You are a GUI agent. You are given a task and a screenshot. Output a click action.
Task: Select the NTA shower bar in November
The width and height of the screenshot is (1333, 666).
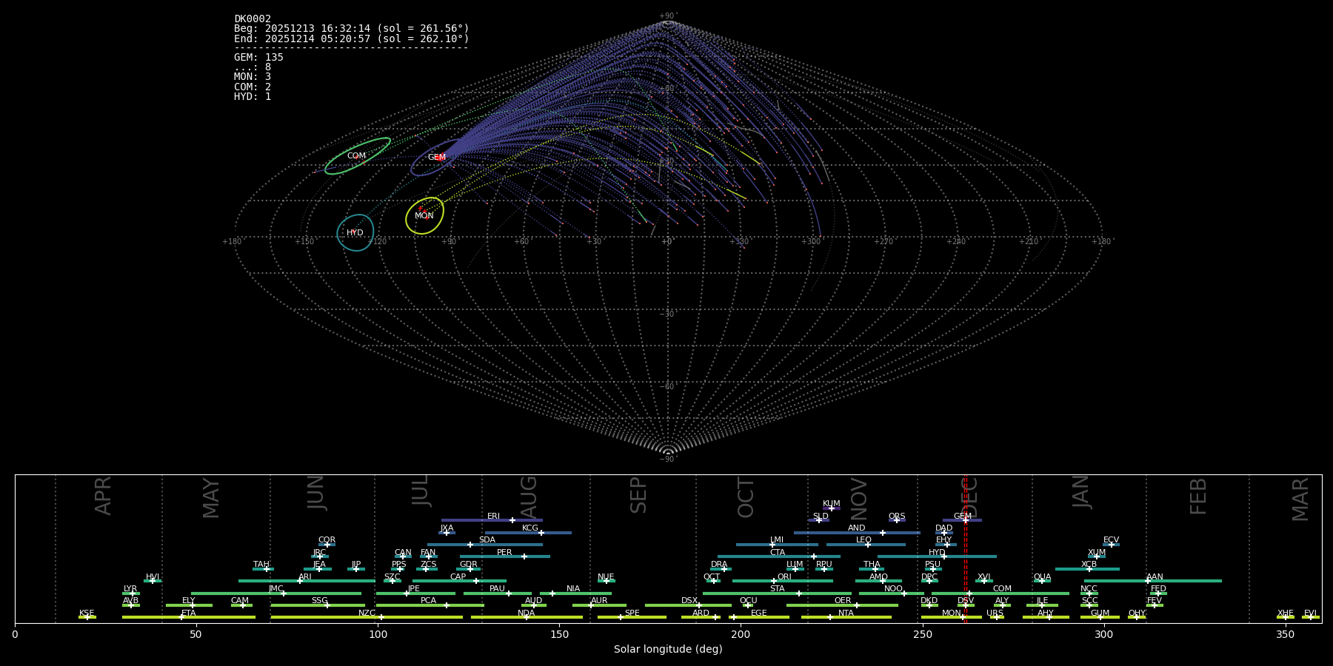coord(846,617)
